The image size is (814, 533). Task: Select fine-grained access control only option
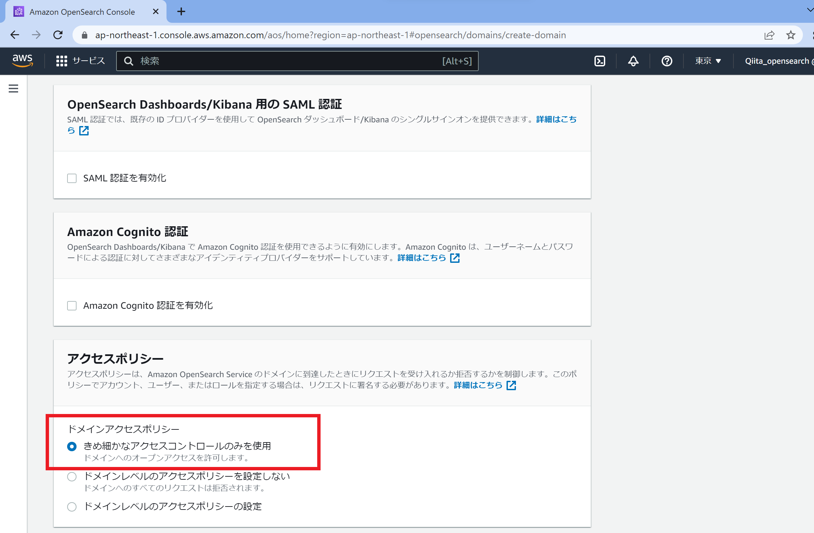(x=72, y=447)
